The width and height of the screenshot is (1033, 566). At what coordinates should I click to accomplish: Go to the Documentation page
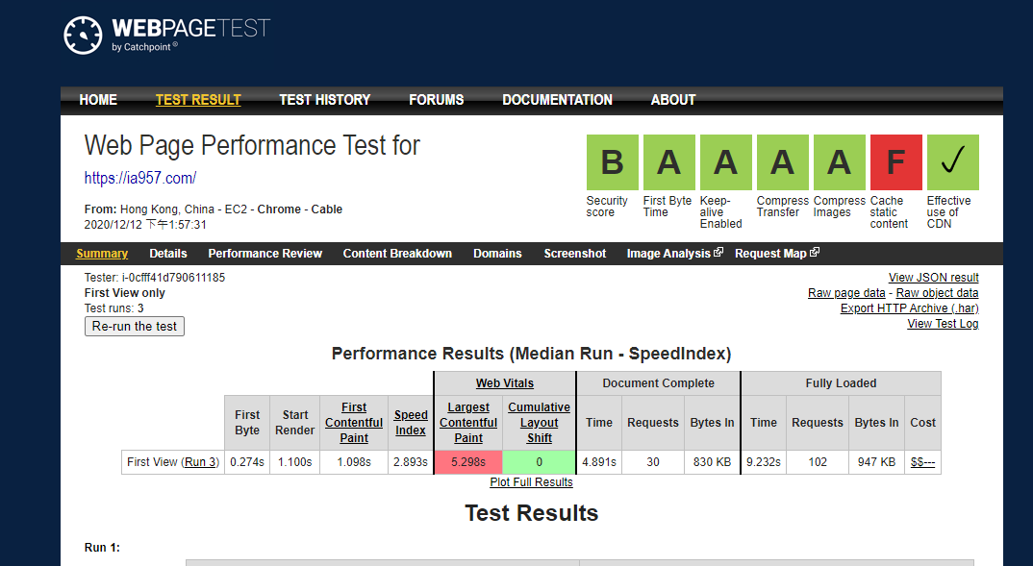[x=557, y=100]
